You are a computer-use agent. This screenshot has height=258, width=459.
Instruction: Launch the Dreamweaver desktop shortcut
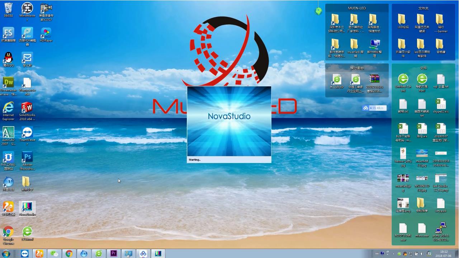8,86
